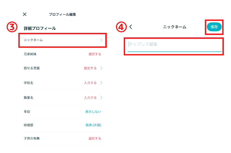Image resolution: width=231 pixels, height=153 pixels.
Task: Open the 結婚歴 option showing 独身(未婚)
Action: coord(93,125)
